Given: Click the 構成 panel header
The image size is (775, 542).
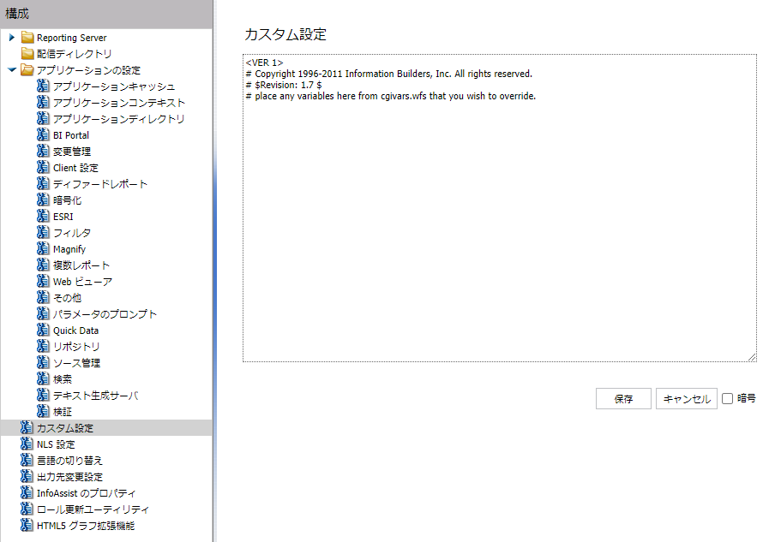Looking at the screenshot, I should (106, 14).
